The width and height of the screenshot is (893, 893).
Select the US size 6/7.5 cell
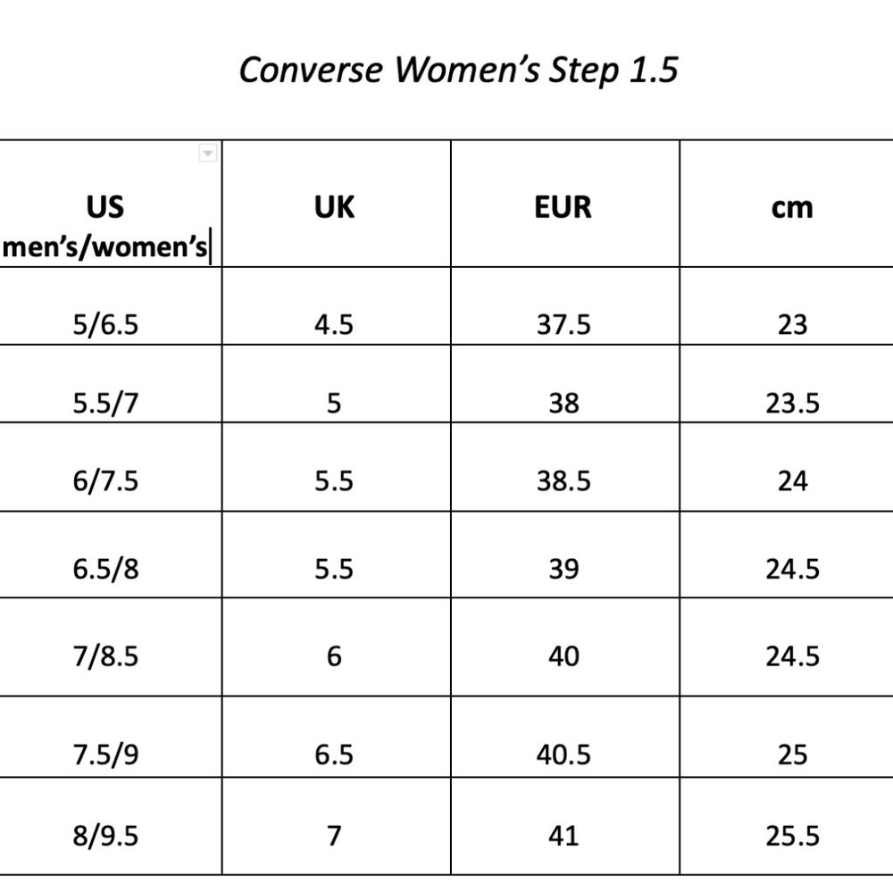point(106,481)
